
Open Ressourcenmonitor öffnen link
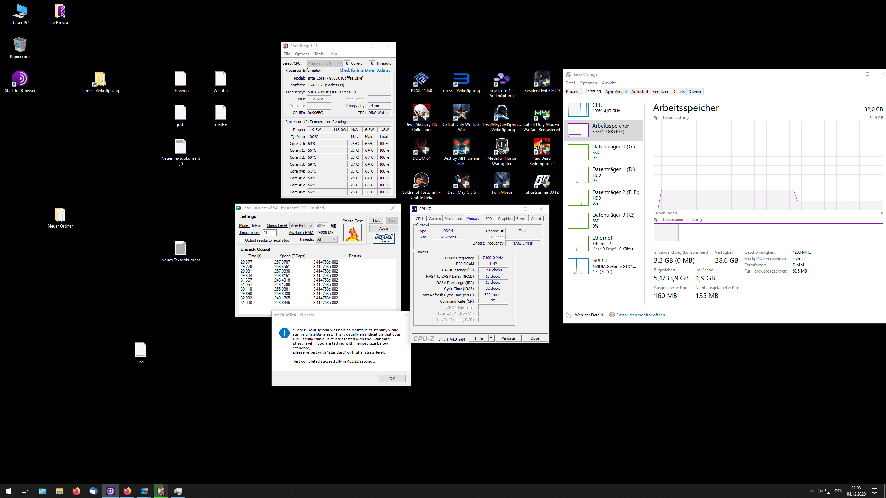coord(640,315)
